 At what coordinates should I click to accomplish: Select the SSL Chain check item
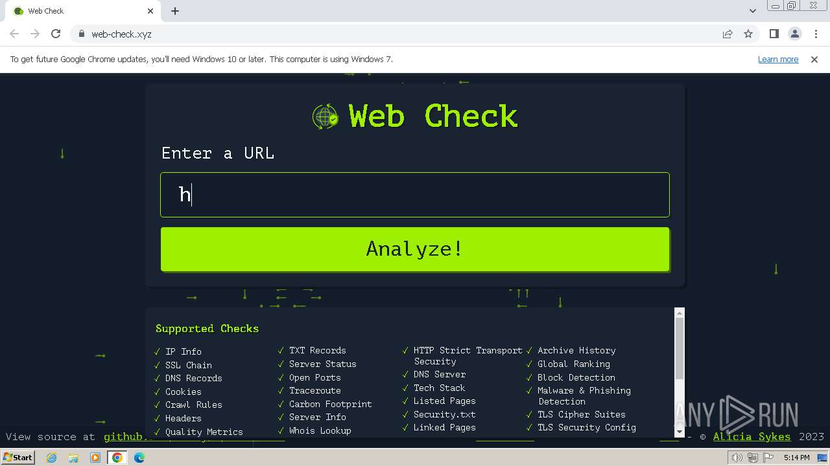pos(189,365)
